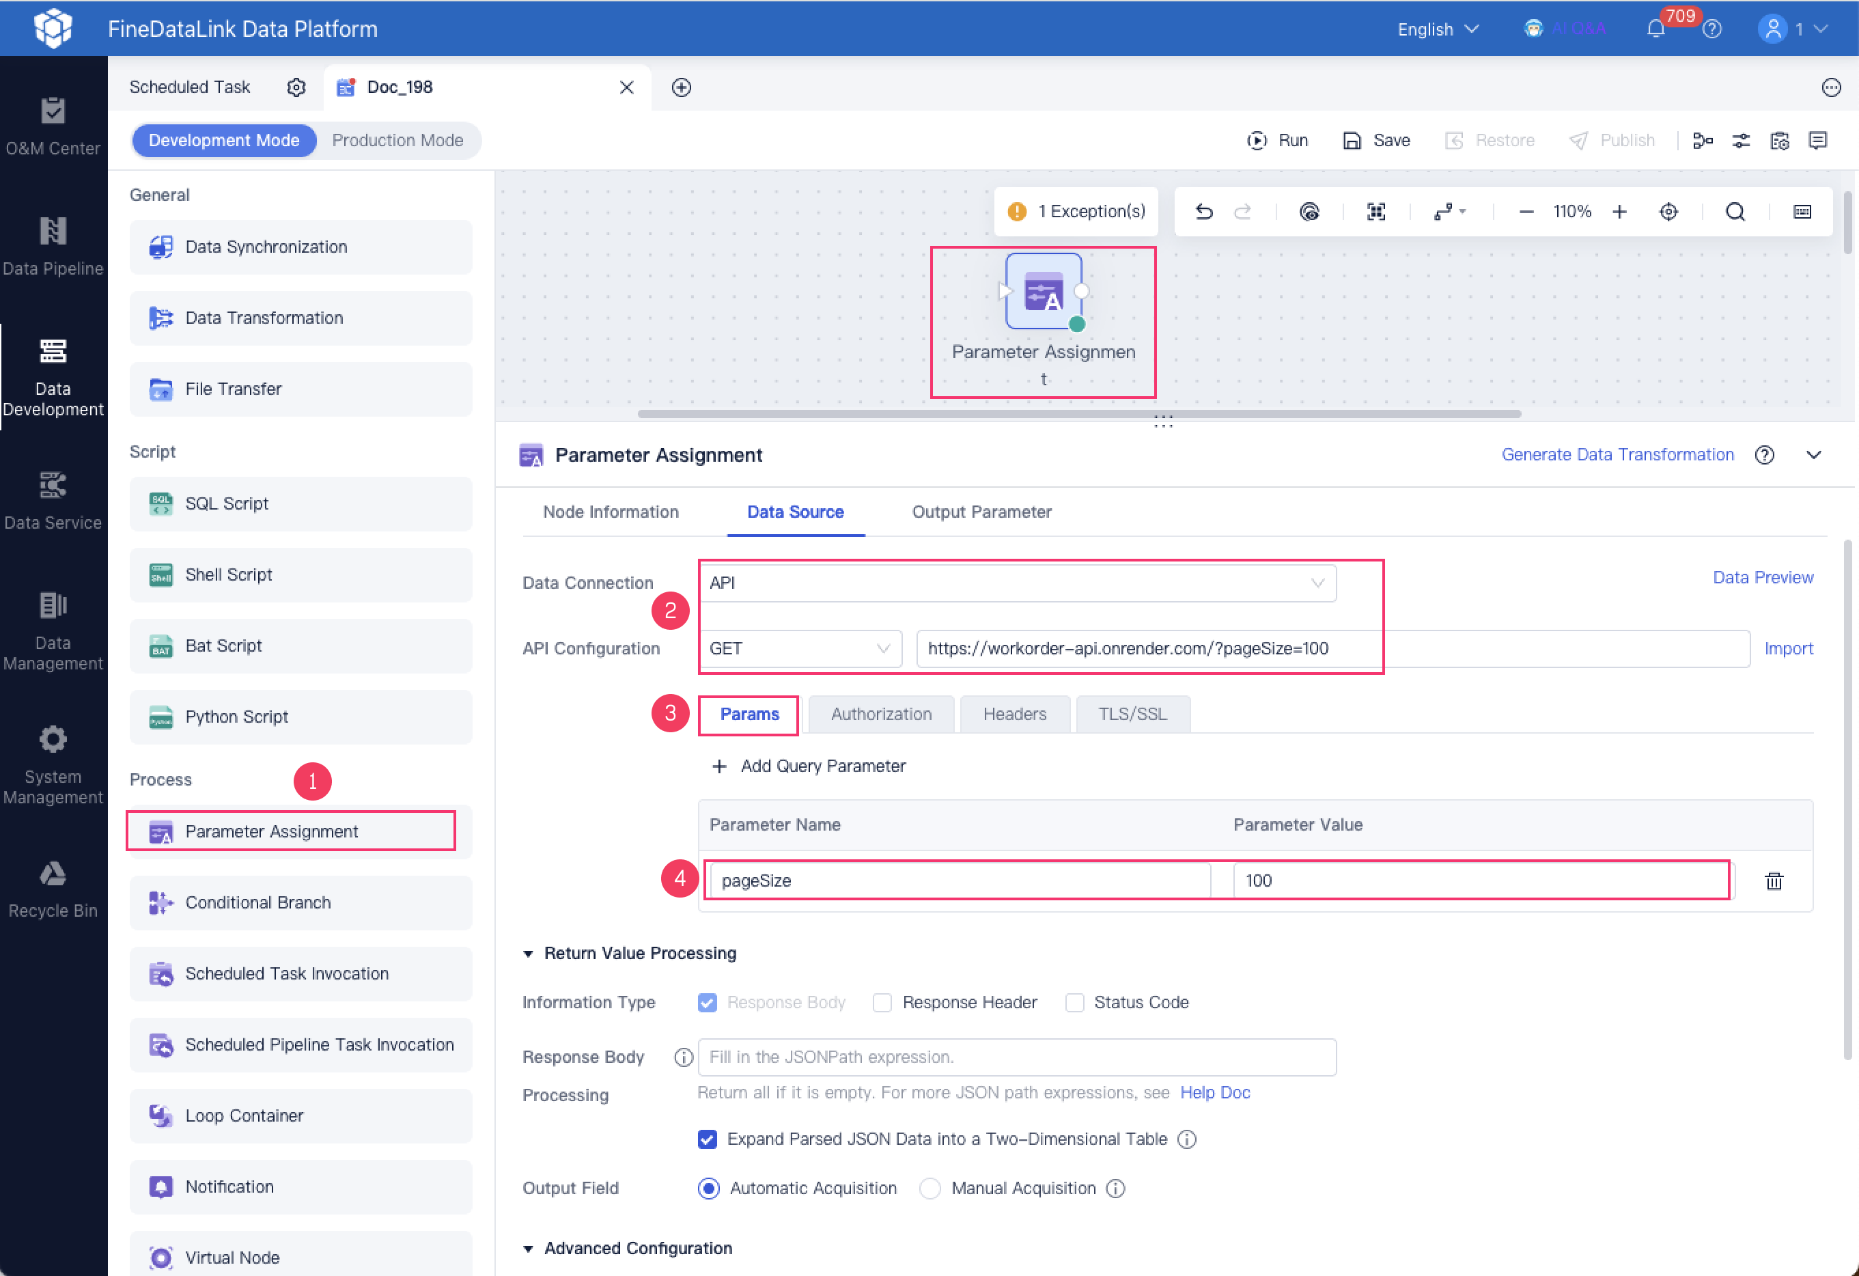Click the Run button
Screen dimensions: 1859x1276
tap(1276, 141)
